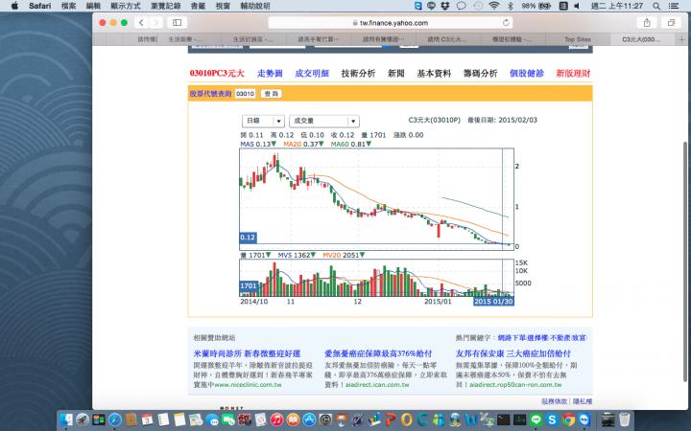Open the 網路下單 keyword link

coord(512,338)
